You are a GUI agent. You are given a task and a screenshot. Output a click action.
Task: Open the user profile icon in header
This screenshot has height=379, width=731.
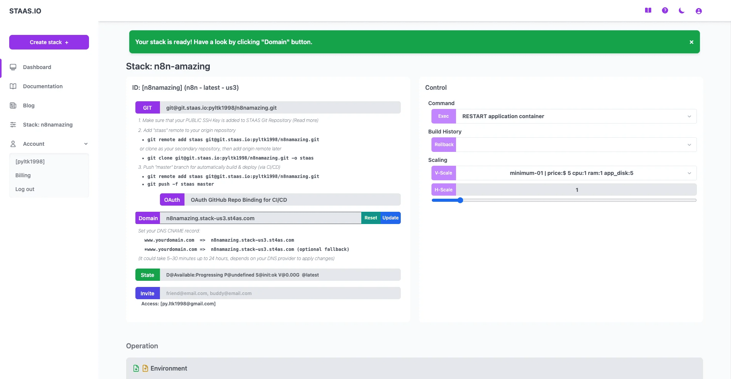click(x=699, y=11)
